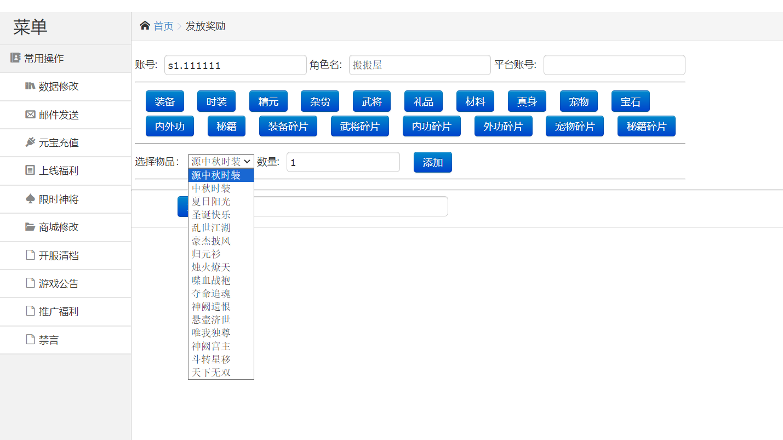Choose 夏日阳光 from the dropdown list
783x440 pixels.
click(211, 202)
